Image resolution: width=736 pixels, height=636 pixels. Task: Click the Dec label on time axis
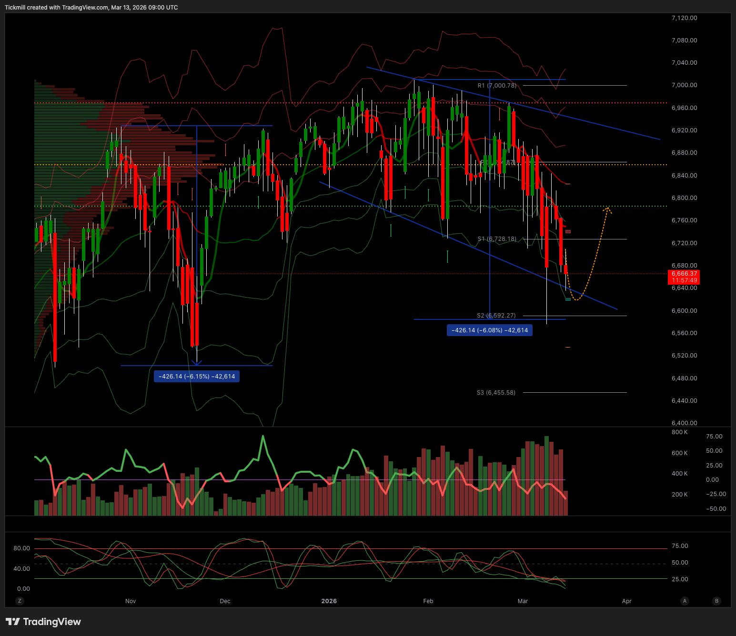225,601
